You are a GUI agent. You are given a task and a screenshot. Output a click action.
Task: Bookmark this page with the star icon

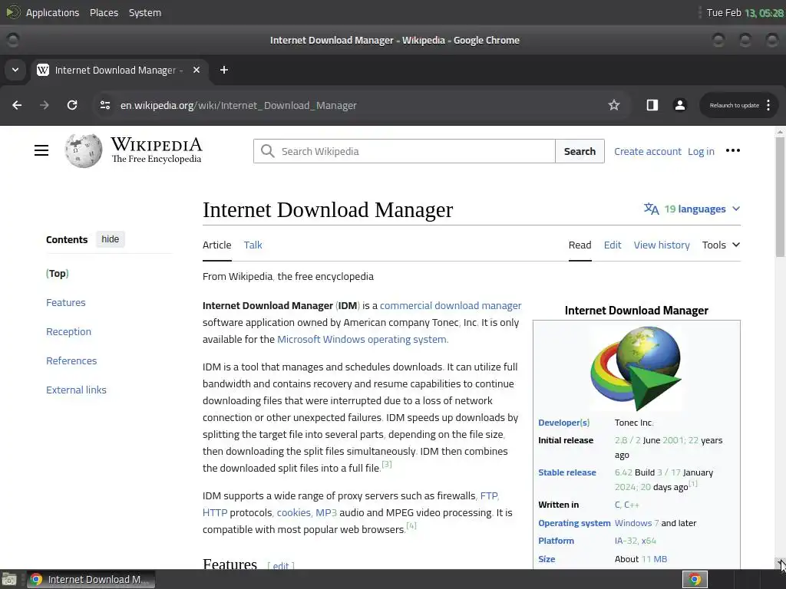[613, 105]
